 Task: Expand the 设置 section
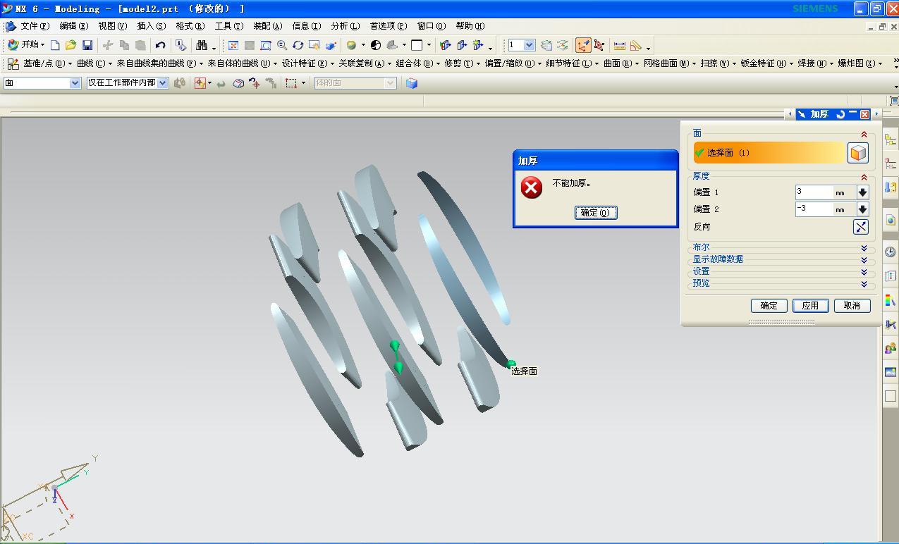click(x=864, y=272)
